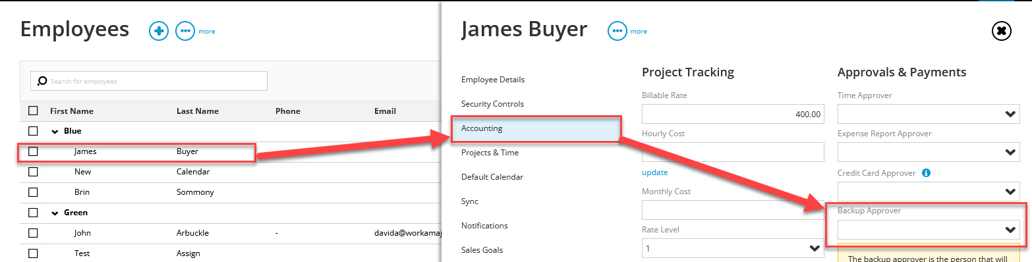The image size is (1032, 262).
Task: Click the davida@workamaj email cell
Action: (407, 233)
